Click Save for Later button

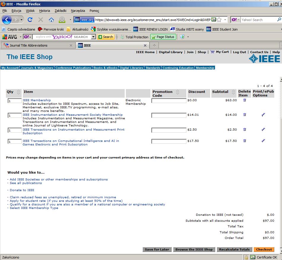point(157,249)
